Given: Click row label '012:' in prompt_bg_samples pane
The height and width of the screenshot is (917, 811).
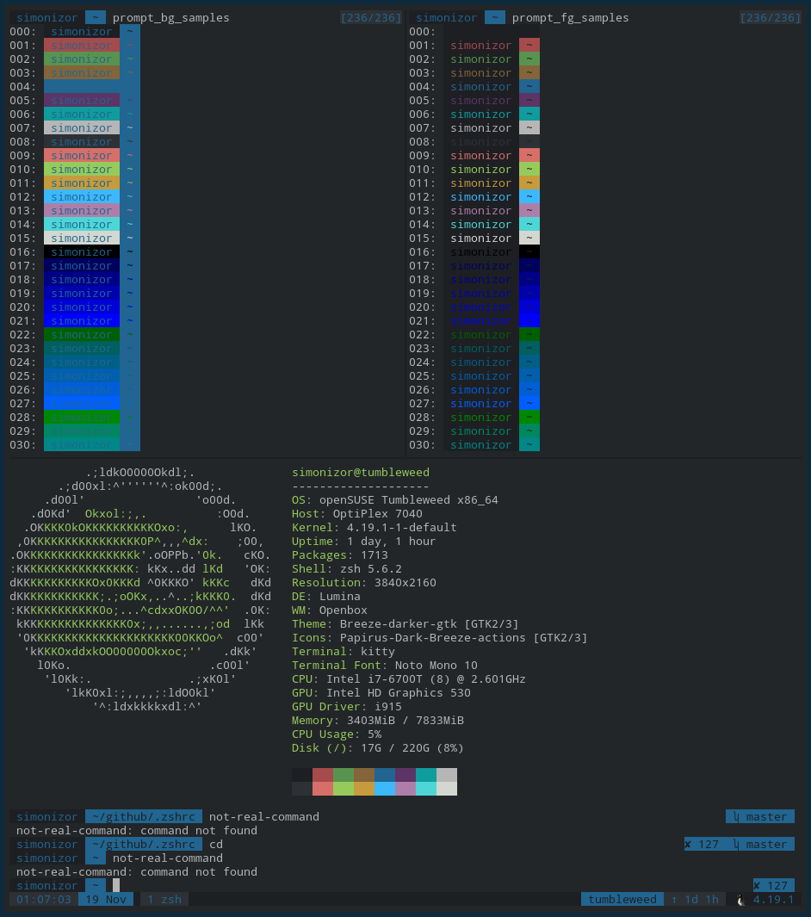Looking at the screenshot, I should point(22,197).
